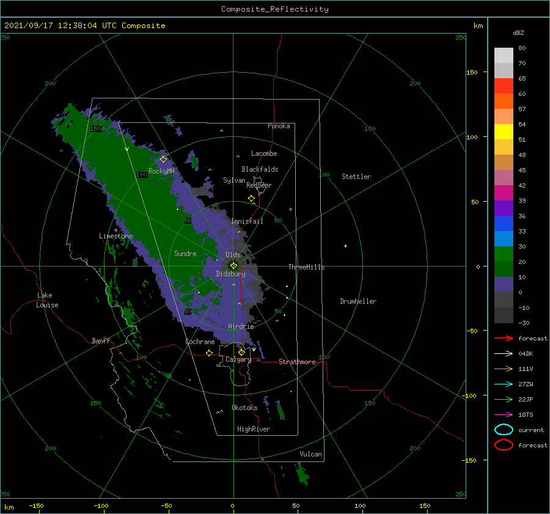Click the red 60-65 dBZ swatch
The image size is (550, 514).
click(504, 86)
